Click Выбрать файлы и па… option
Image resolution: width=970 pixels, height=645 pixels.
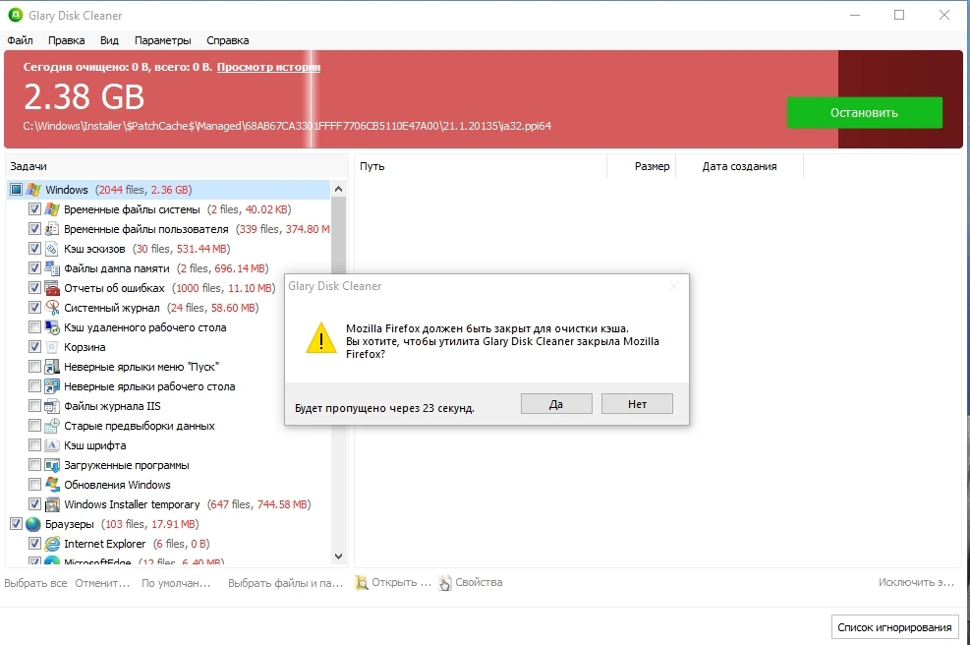[x=285, y=583]
